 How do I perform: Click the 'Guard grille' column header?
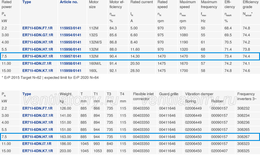click(169, 94)
